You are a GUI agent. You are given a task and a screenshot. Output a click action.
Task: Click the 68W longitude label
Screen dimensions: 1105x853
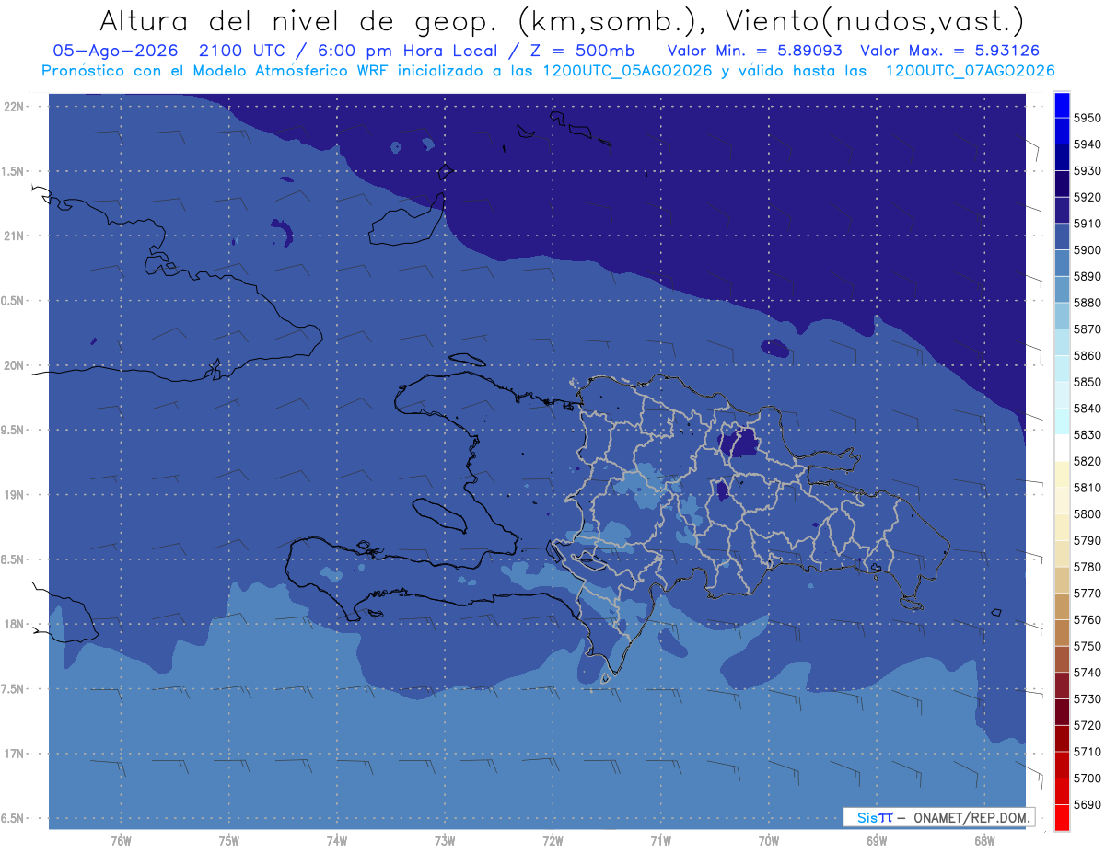(x=984, y=841)
